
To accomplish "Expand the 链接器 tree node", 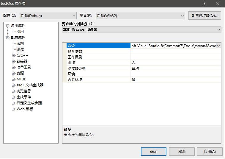I will (13, 61).
